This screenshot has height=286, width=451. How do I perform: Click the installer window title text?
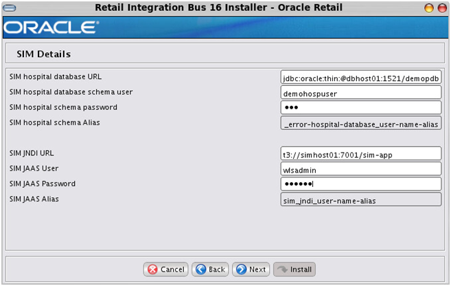218,8
